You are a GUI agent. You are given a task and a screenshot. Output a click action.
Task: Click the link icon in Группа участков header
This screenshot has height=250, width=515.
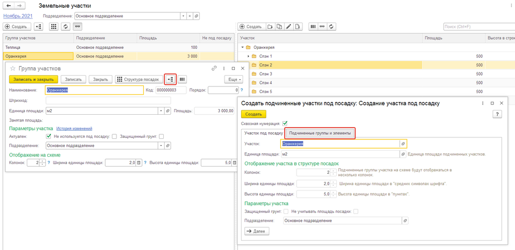(214, 68)
